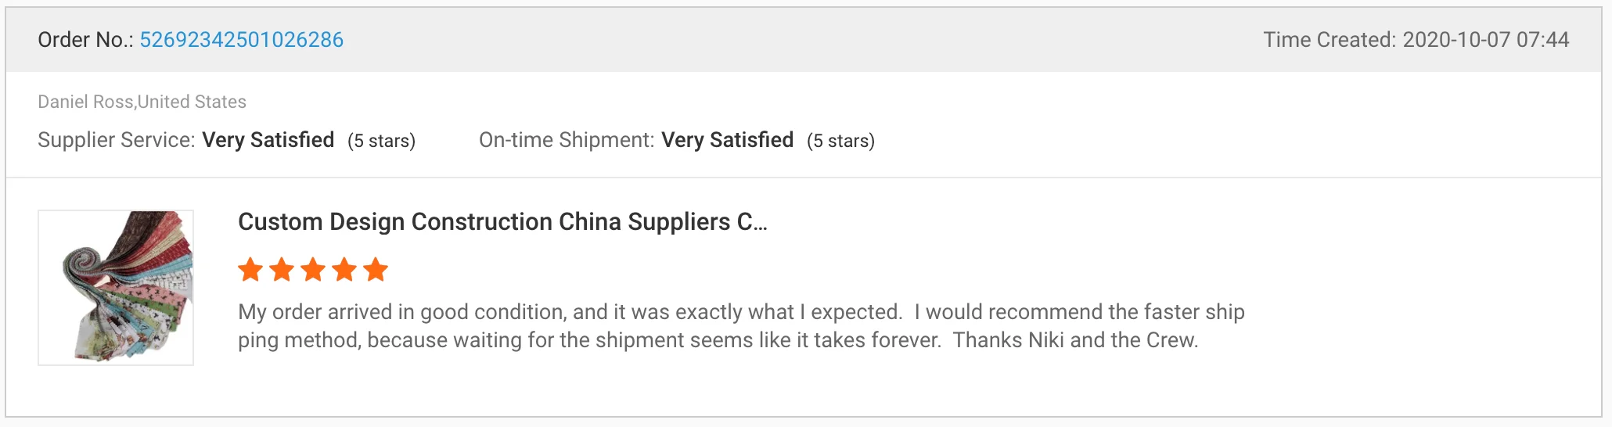Click the 5 stars text after On-time Shipment
1612x427 pixels.
tap(840, 141)
